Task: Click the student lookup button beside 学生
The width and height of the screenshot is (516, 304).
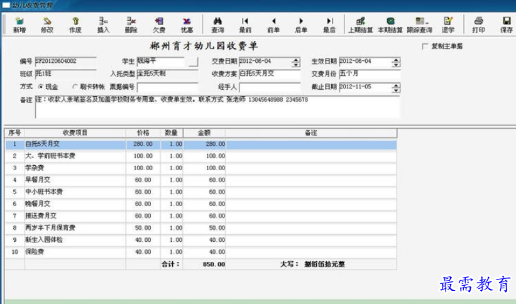Action: tap(192, 62)
